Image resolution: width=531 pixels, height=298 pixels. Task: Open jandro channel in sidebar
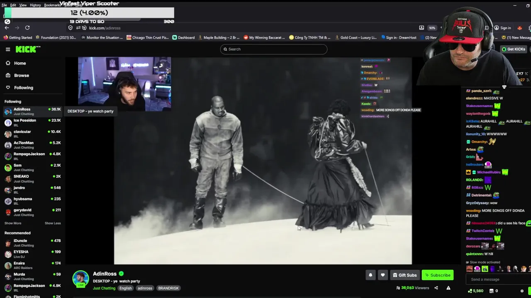[32, 190]
